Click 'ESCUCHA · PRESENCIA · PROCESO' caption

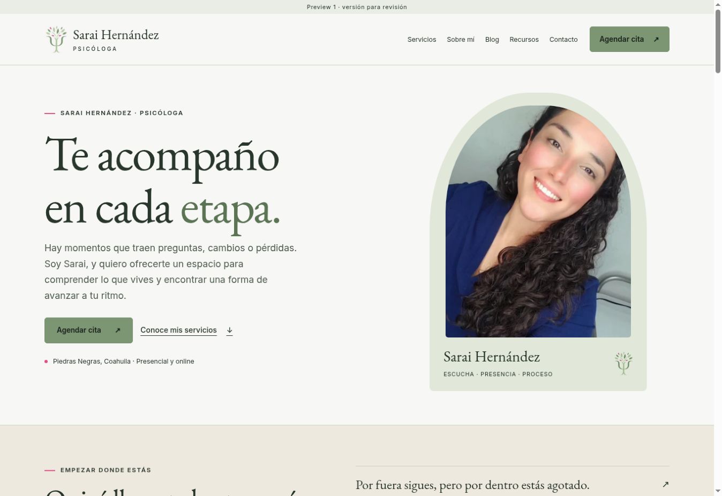click(498, 374)
